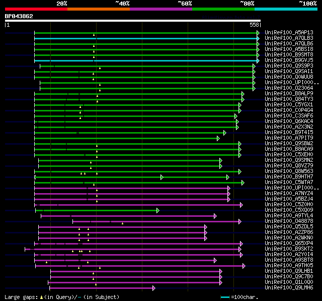Open the UniRef100_Q9SMN2 label
Image resolution: width=322 pixels, height=301 pixels.
(289, 160)
